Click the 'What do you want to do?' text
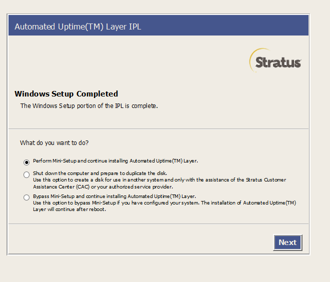330x282 pixels. [54, 143]
